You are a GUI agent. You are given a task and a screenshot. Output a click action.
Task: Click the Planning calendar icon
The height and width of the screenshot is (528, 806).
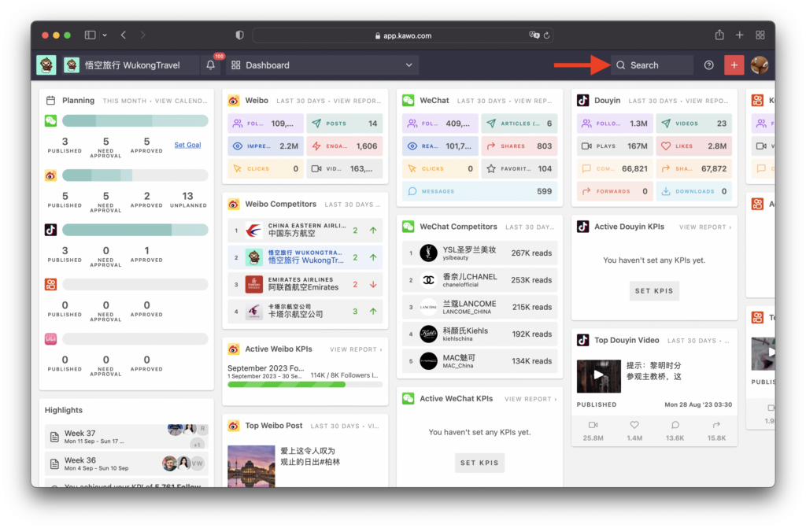click(x=50, y=100)
